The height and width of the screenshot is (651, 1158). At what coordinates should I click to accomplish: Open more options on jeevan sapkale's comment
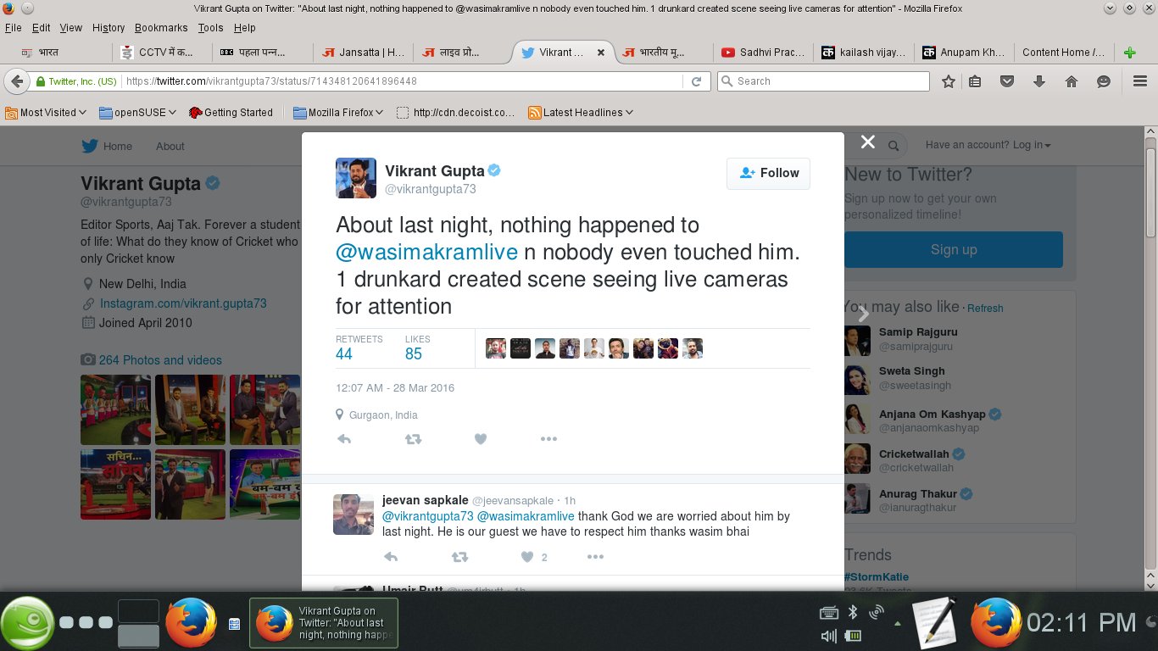[x=595, y=557]
